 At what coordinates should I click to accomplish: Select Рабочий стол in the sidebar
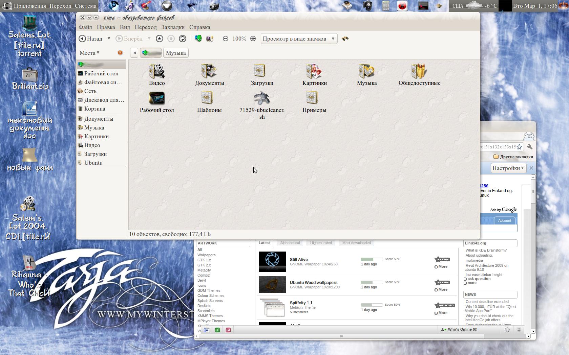pyautogui.click(x=101, y=73)
